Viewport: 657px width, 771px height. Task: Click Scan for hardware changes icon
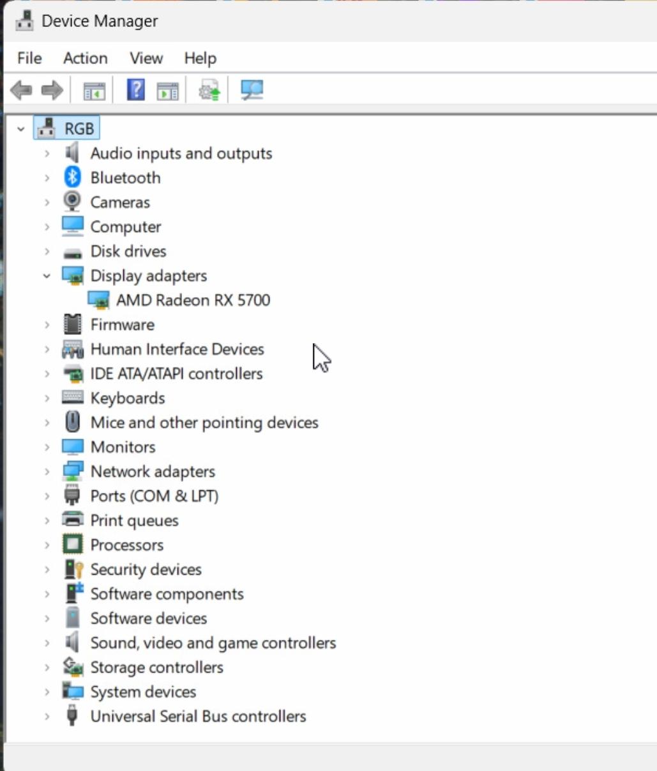tap(252, 90)
